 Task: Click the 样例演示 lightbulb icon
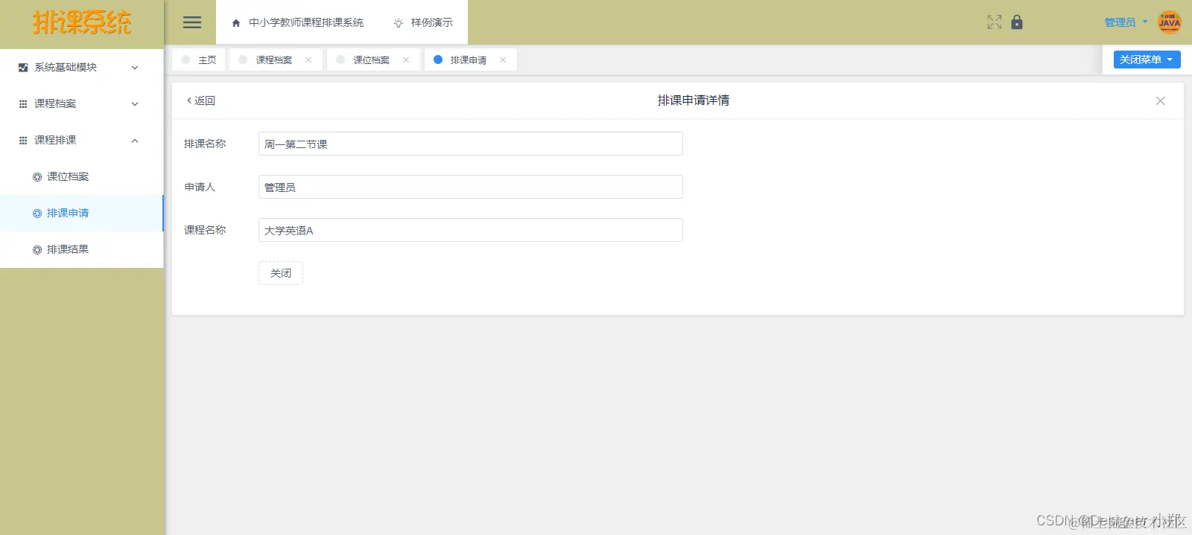point(399,23)
